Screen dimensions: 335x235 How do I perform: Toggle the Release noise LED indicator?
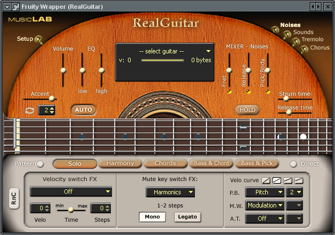249,92
